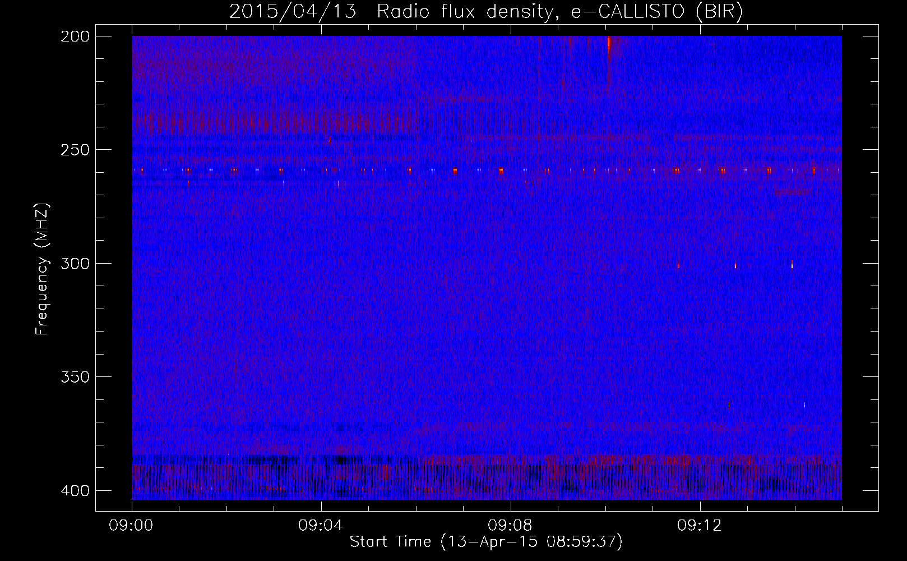907x561 pixels.
Task: Click the 09:04 time tick label
Action: [x=321, y=526]
